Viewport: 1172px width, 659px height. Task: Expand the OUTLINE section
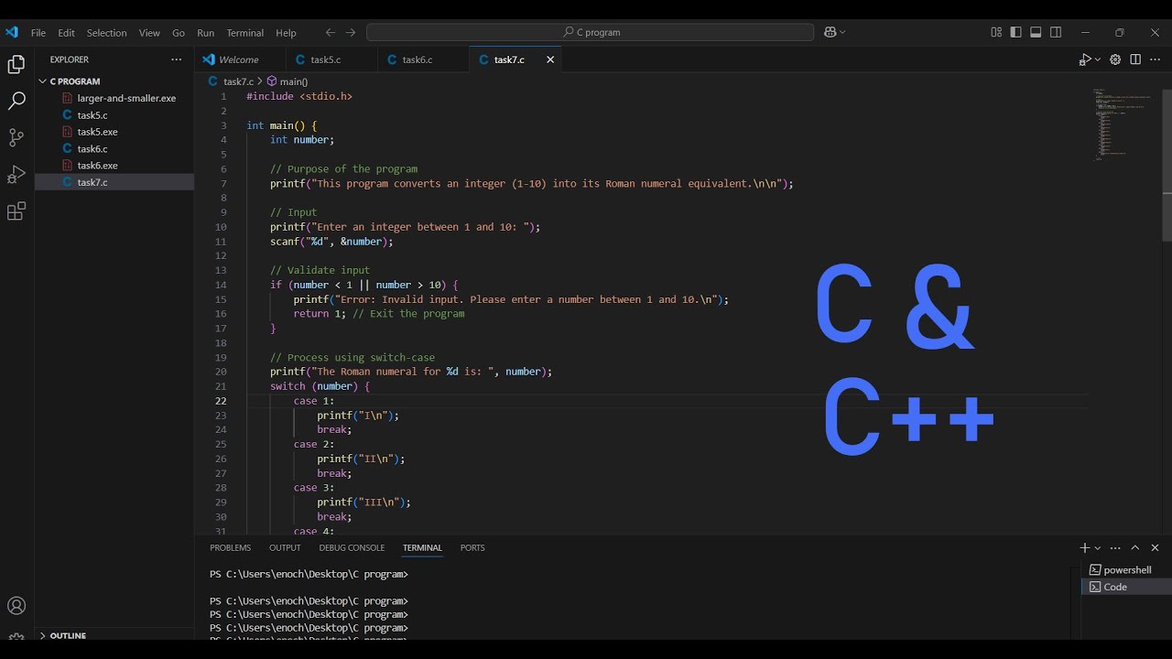tap(61, 635)
